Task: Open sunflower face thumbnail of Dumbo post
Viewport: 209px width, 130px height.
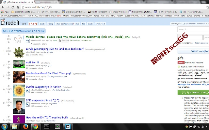Action: tap(19, 90)
